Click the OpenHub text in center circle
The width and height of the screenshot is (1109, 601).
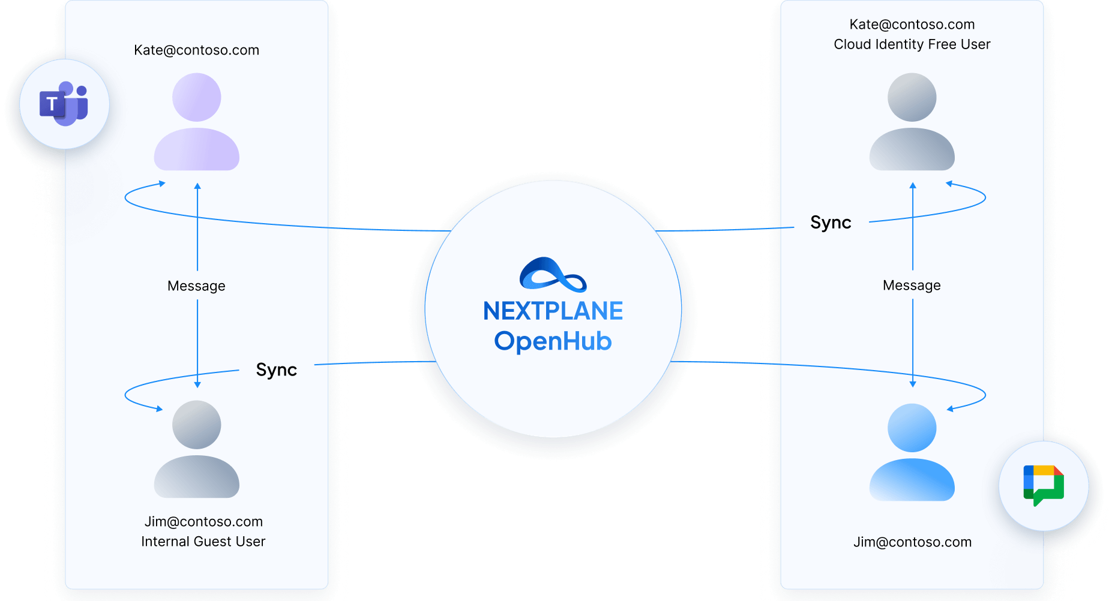553,341
